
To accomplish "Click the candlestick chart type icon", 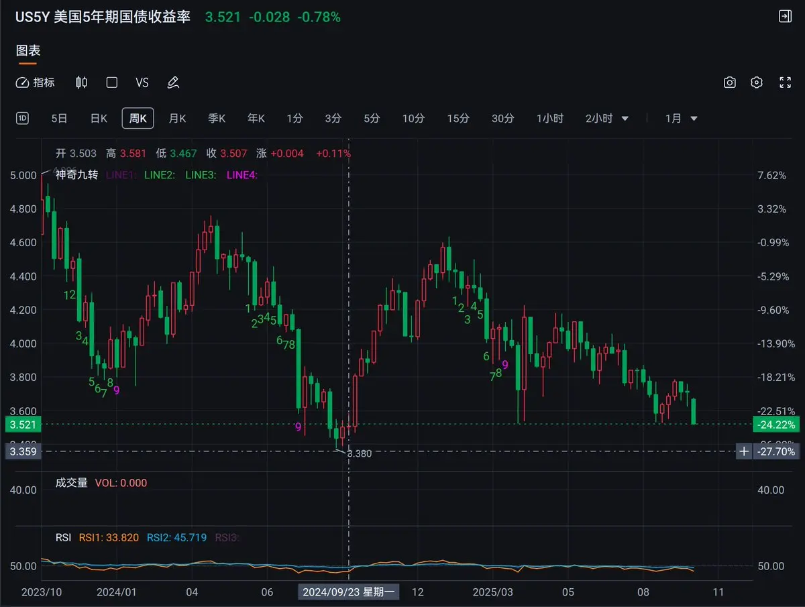I will pos(81,82).
